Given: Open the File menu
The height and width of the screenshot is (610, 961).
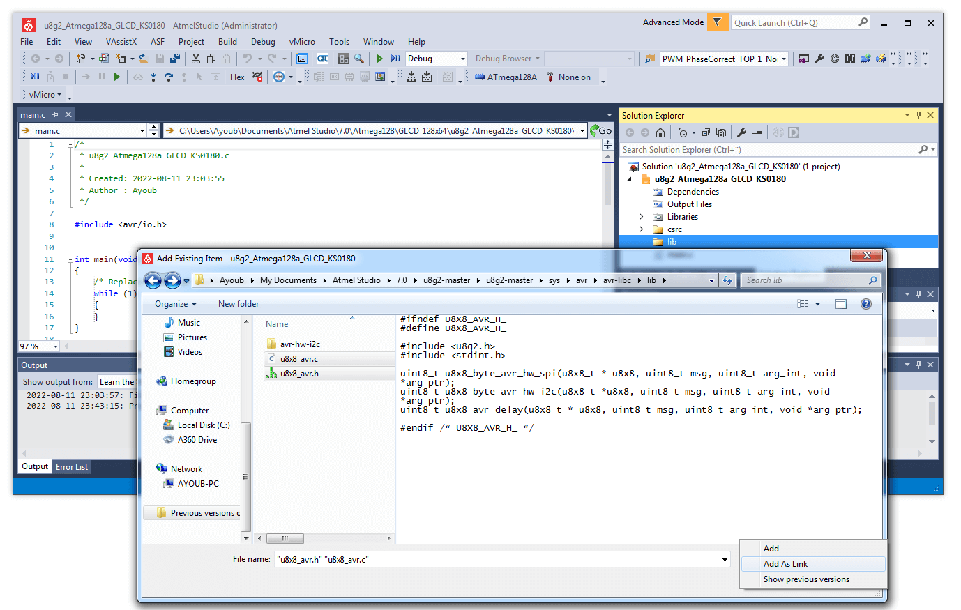Looking at the screenshot, I should click(x=27, y=42).
